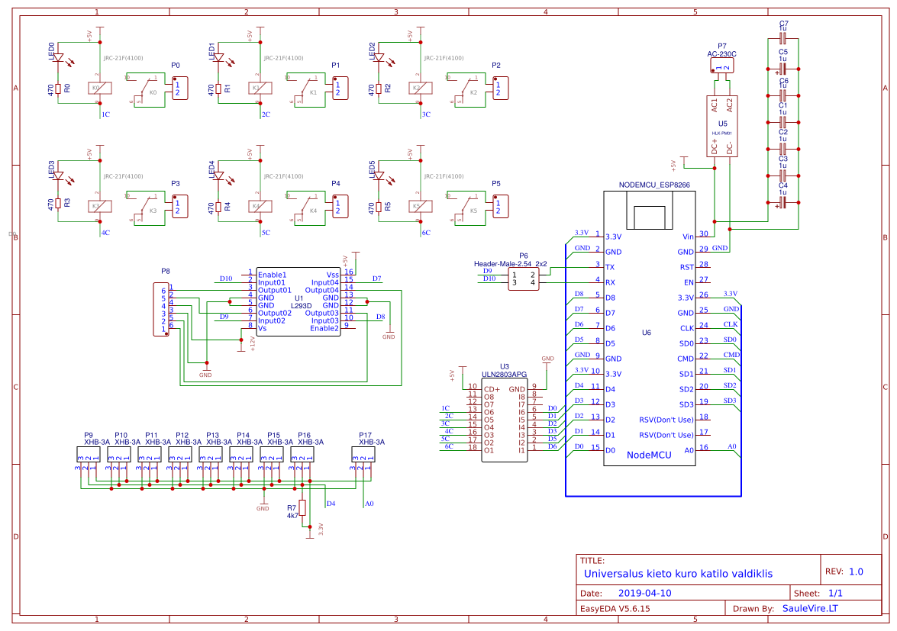Click the EasyEDA V5.6.15 text

pyautogui.click(x=615, y=609)
